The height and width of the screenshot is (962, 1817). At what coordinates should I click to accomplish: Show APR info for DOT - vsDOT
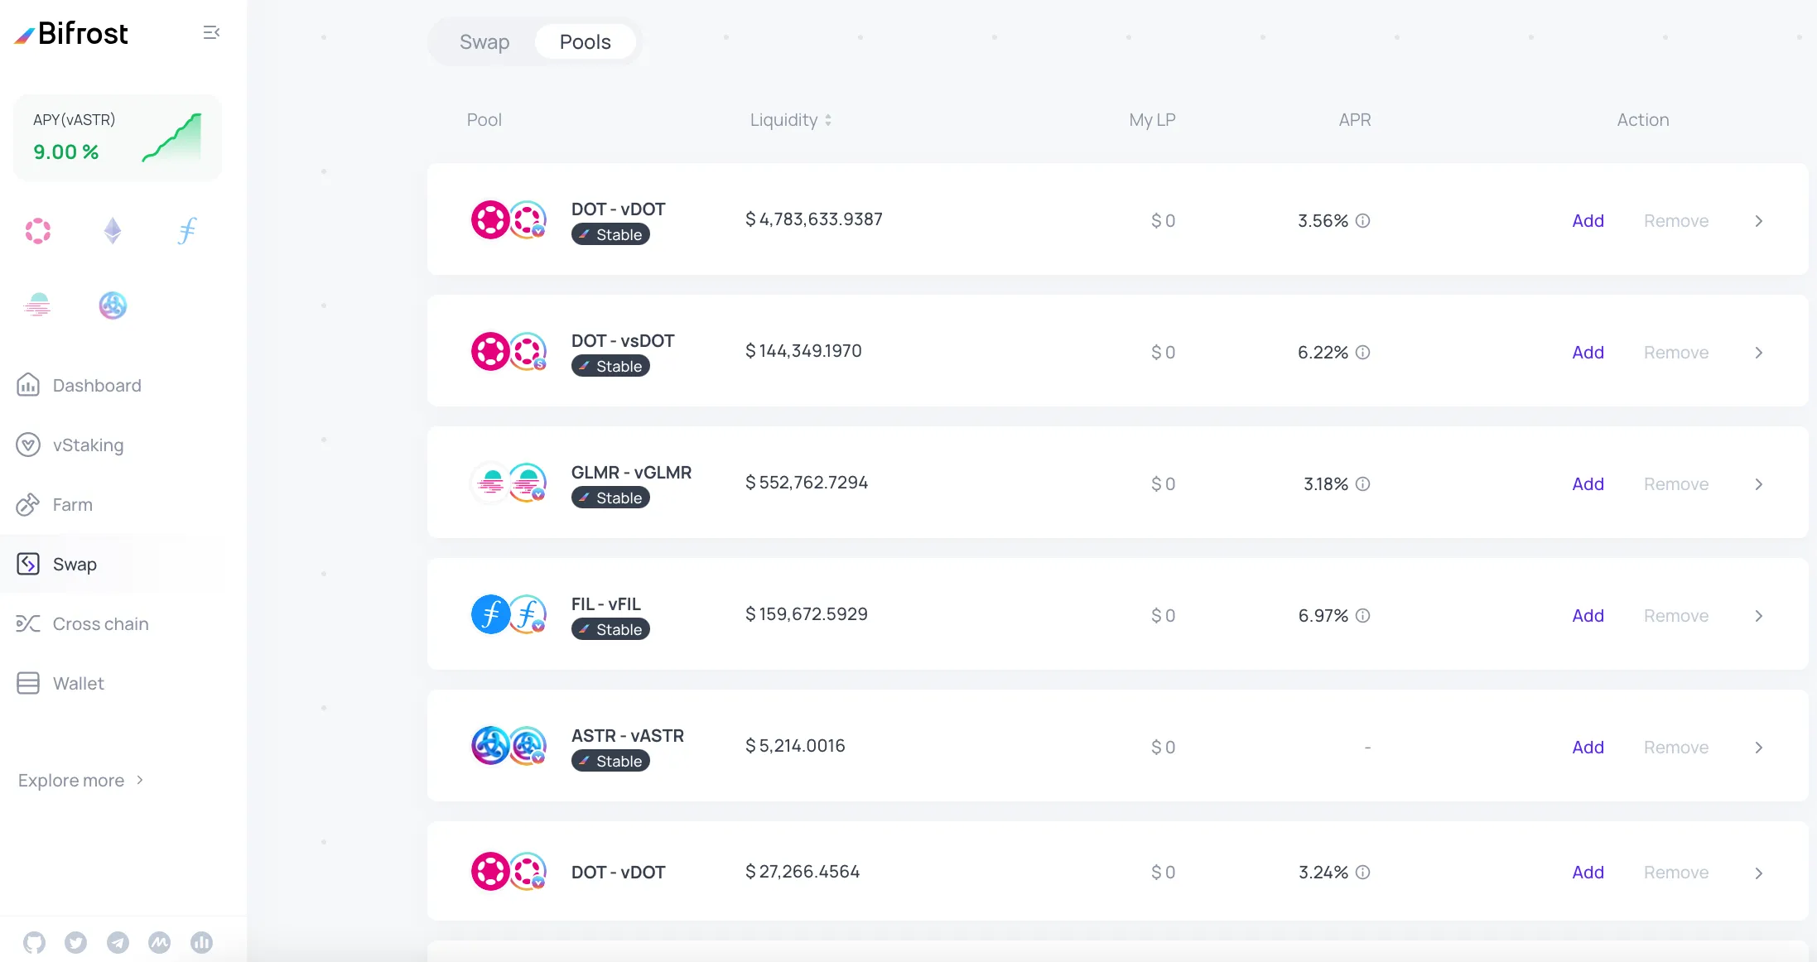pos(1362,353)
